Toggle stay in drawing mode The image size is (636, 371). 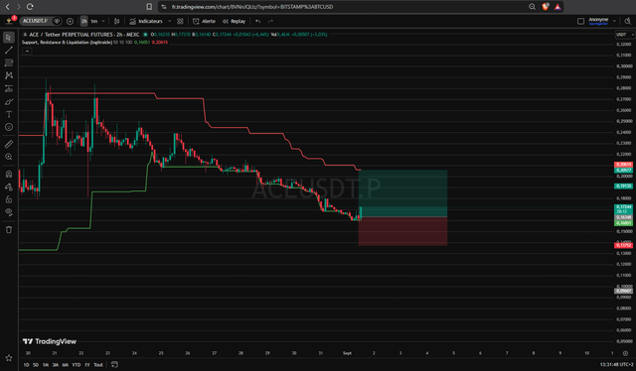point(9,186)
